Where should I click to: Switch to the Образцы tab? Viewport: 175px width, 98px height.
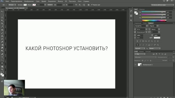[142, 9]
